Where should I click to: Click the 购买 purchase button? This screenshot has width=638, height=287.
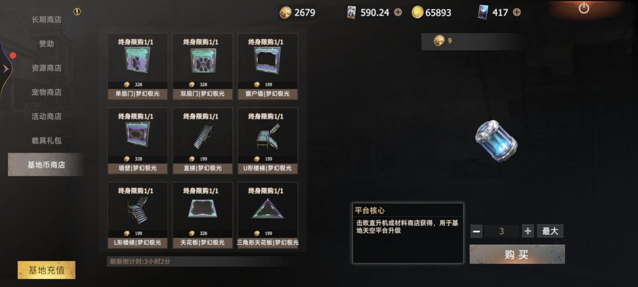pyautogui.click(x=517, y=254)
